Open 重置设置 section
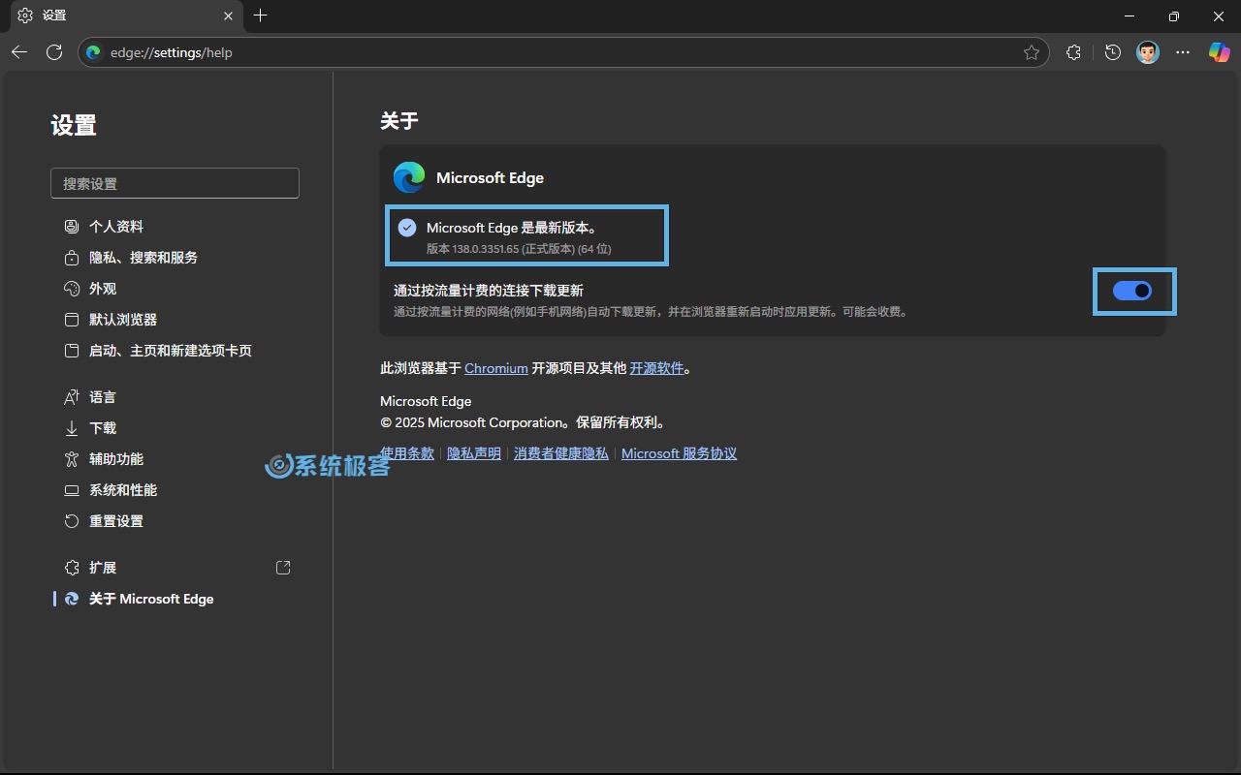This screenshot has width=1241, height=775. pos(175,521)
